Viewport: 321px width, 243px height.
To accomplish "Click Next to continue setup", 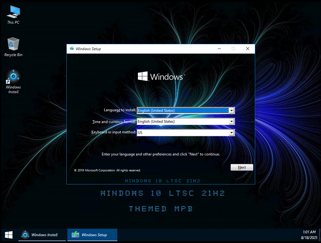I will (242, 167).
